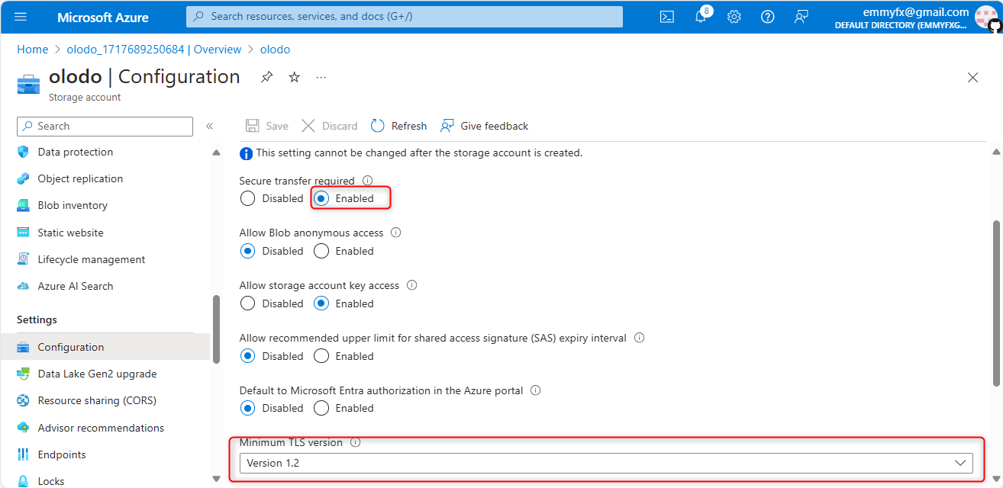Focus the top resources search bar
The image size is (1003, 488).
click(405, 16)
